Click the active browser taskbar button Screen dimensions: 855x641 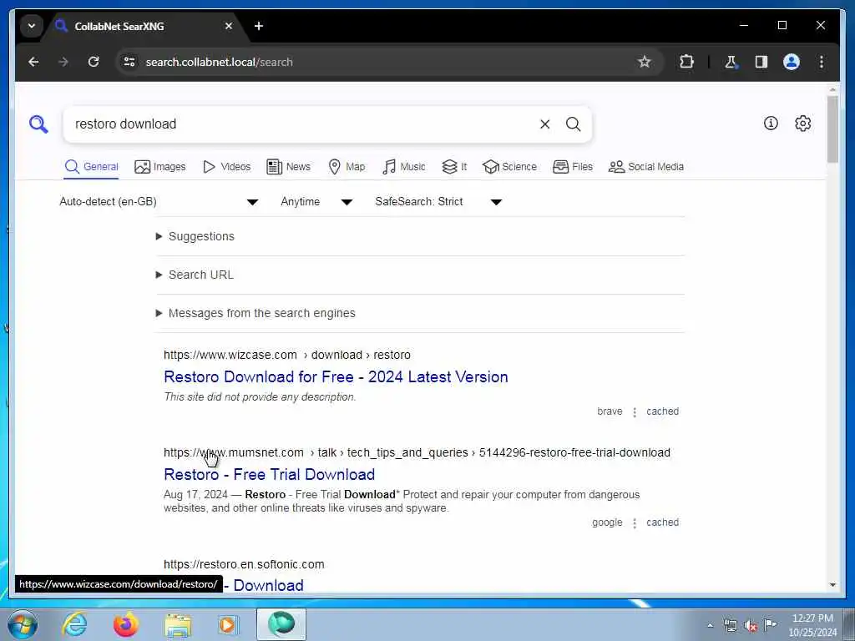click(281, 624)
